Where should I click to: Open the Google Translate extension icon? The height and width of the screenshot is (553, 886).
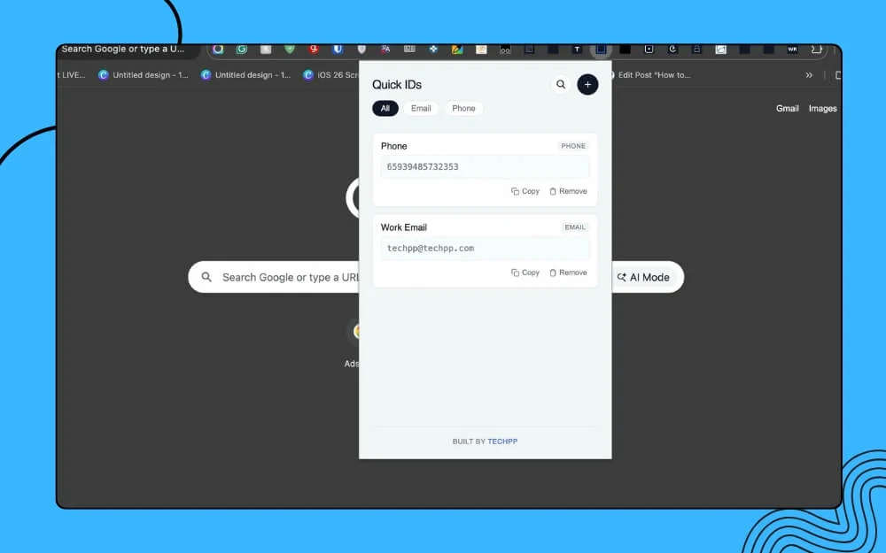pyautogui.click(x=385, y=50)
